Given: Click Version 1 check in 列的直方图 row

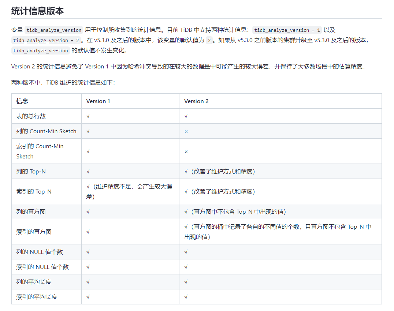Looking at the screenshot, I should [88, 211].
